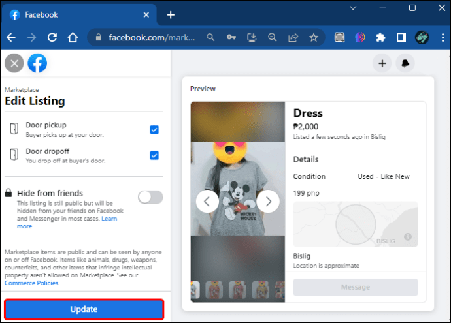Uncheck the Door pickup checkbox
The width and height of the screenshot is (451, 323).
(x=154, y=130)
